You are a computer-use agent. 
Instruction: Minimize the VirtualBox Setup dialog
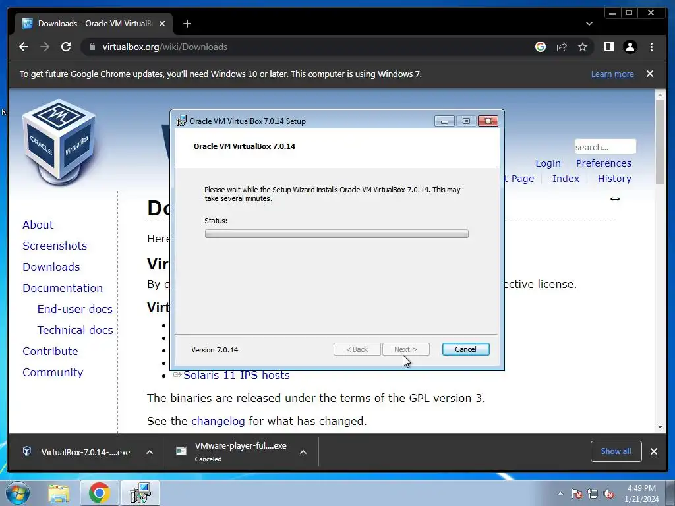[x=444, y=121]
